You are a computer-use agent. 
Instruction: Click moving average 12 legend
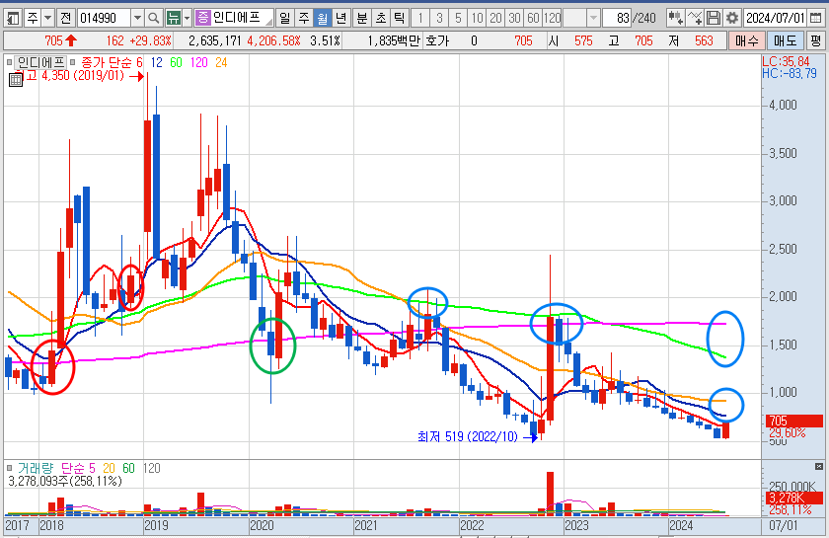click(x=157, y=63)
